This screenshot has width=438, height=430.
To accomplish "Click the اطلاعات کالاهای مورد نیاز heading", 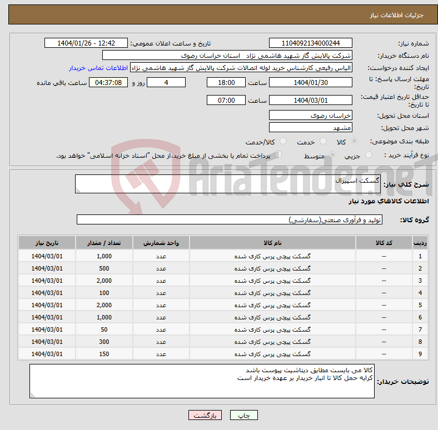I will (x=389, y=201).
